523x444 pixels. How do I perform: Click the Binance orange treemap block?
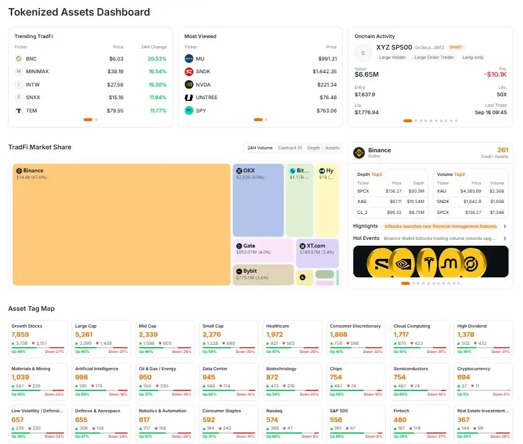pyautogui.click(x=121, y=224)
